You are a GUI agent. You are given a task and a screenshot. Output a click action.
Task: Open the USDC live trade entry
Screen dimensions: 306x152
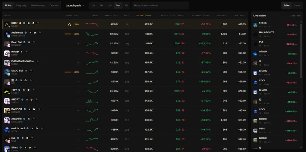coord(275,130)
